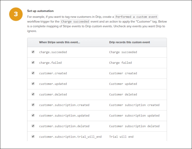
Task: Select the "Customer deleted" custom event text
Action: pyautogui.click(x=123, y=94)
